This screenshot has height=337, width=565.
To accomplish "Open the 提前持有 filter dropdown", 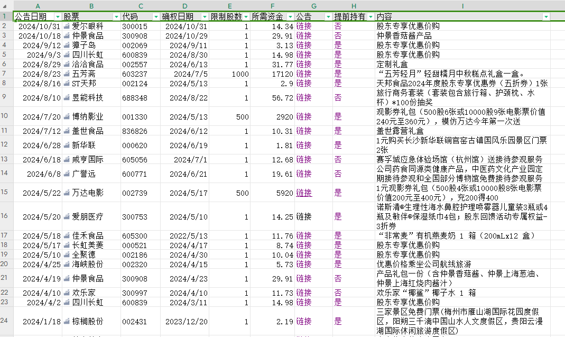I will [x=371, y=16].
